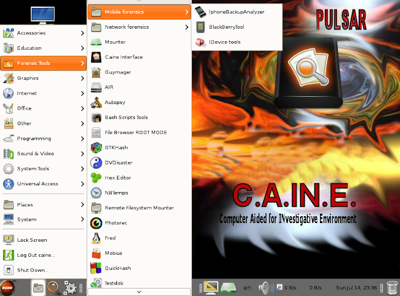The width and height of the screenshot is (400, 296).
Task: Open the Internet submenu
Action: coord(43,93)
